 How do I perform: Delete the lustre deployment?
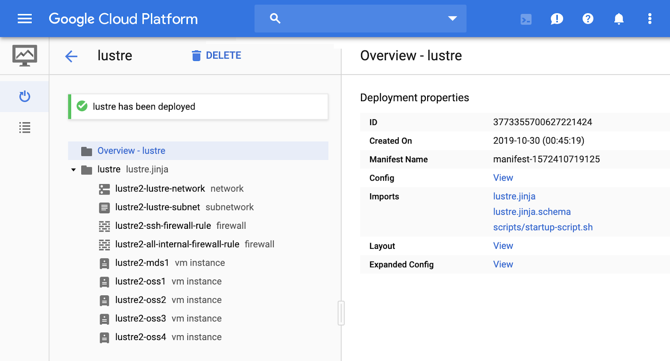[x=216, y=56]
